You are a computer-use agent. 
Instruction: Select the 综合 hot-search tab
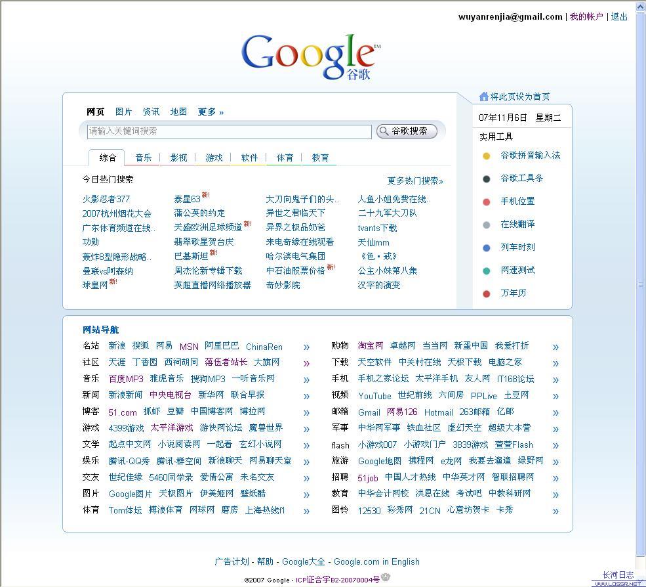point(108,158)
